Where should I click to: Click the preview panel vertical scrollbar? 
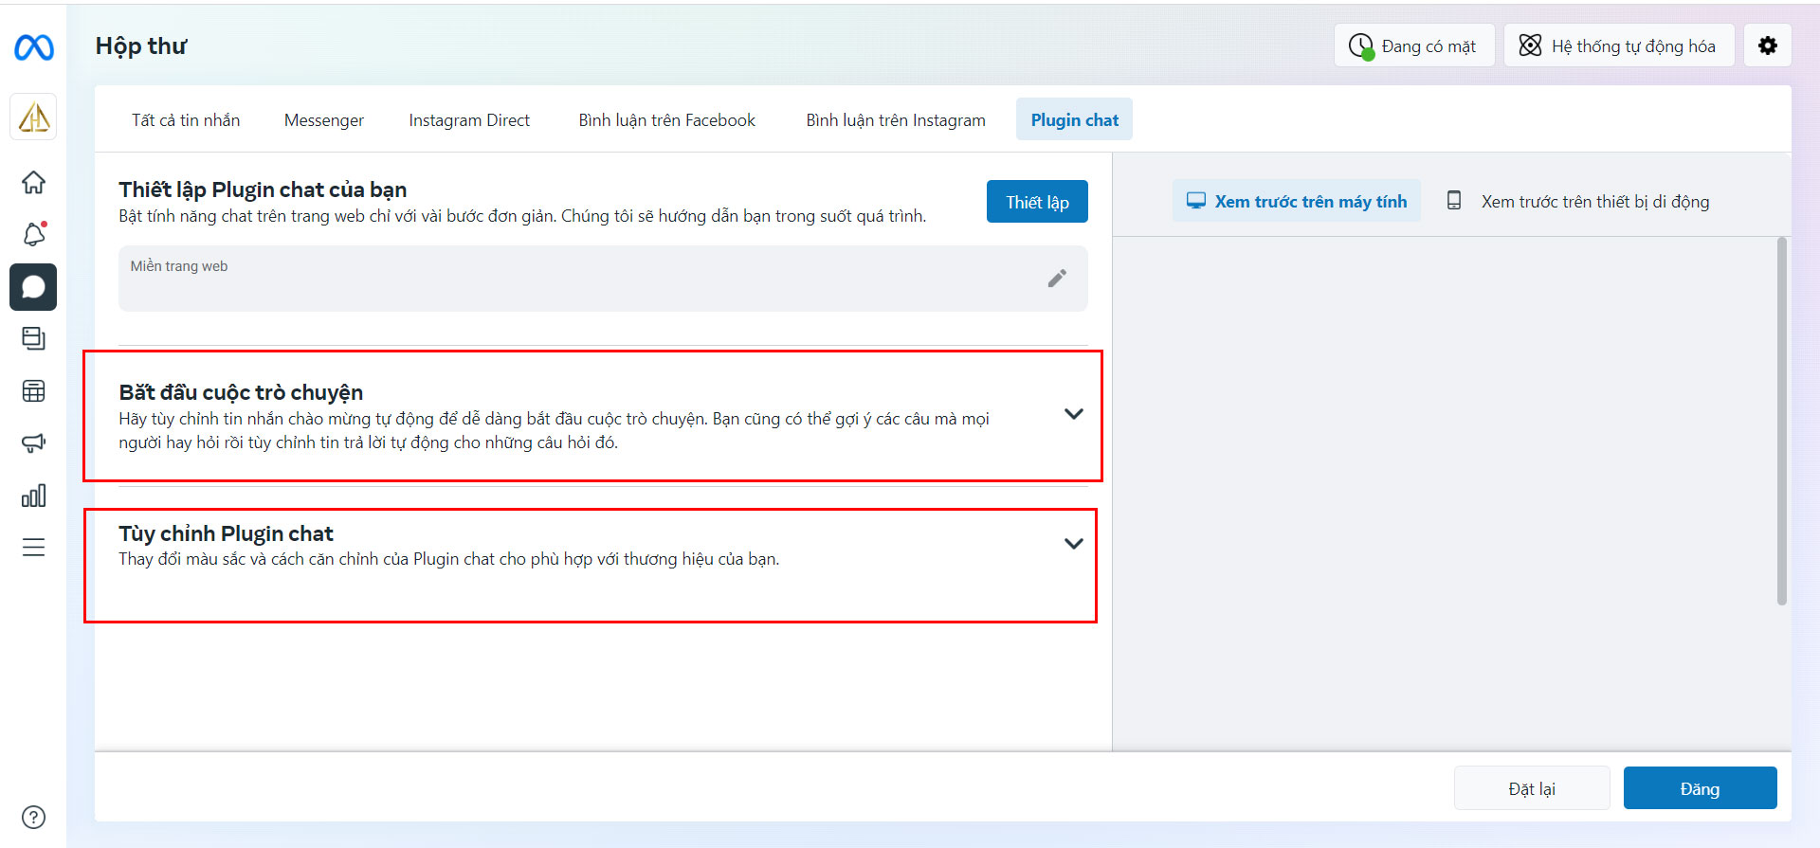pyautogui.click(x=1782, y=422)
